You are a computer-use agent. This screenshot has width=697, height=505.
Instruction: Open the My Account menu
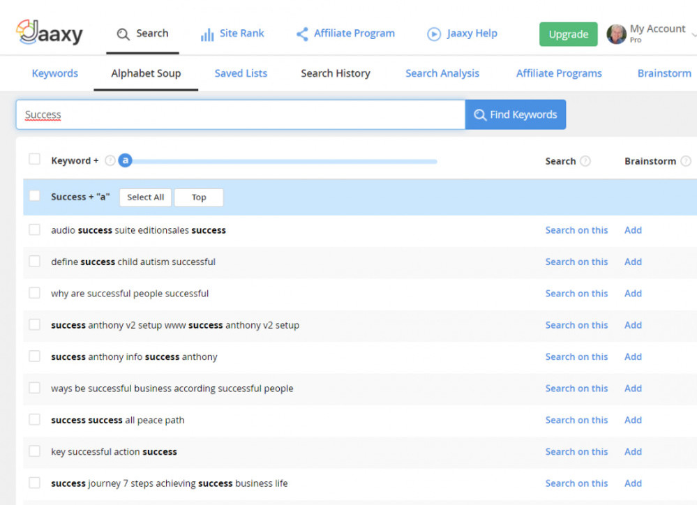coord(651,33)
